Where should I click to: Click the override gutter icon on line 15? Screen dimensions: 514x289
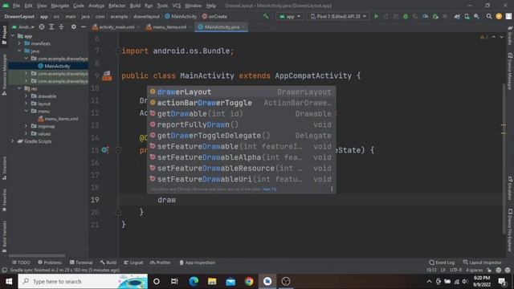[x=105, y=150]
